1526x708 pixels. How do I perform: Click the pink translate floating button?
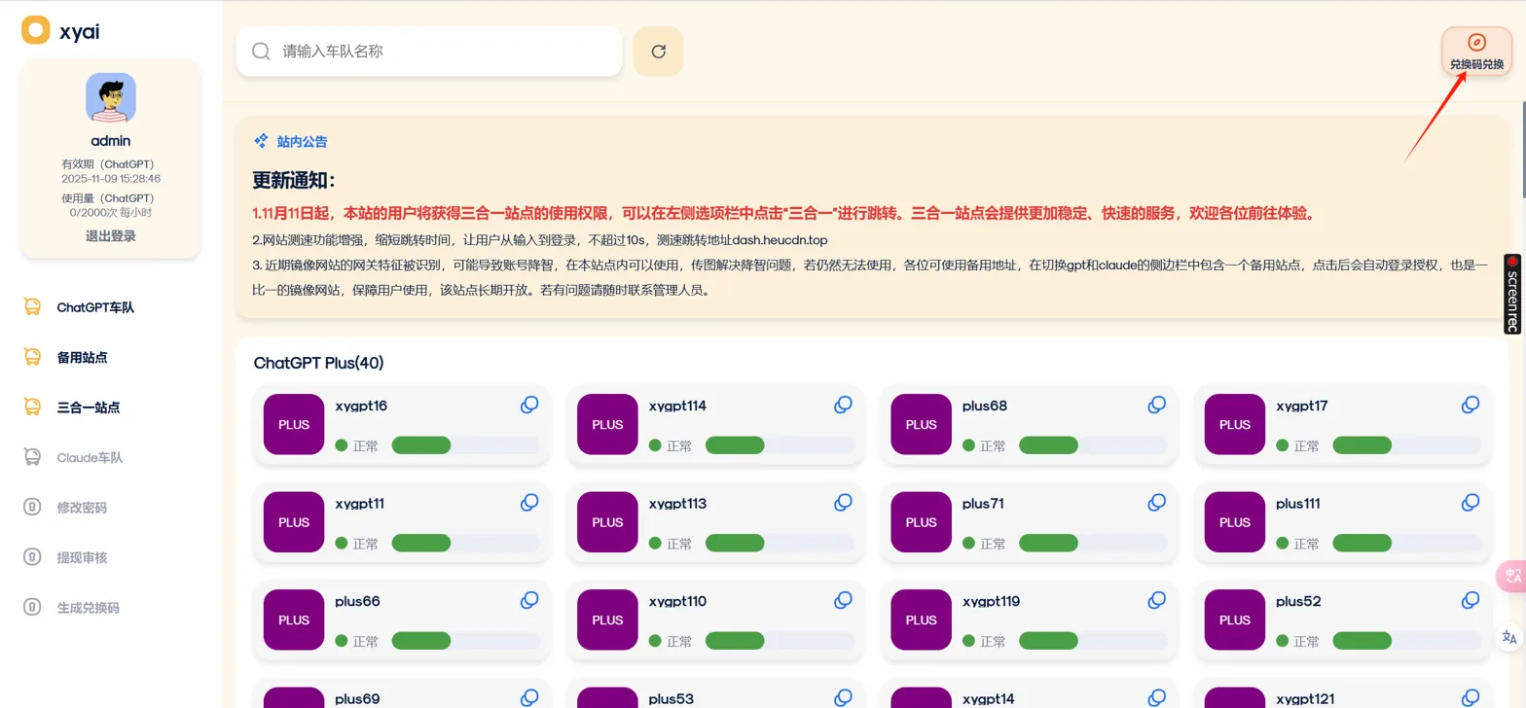(x=1511, y=576)
